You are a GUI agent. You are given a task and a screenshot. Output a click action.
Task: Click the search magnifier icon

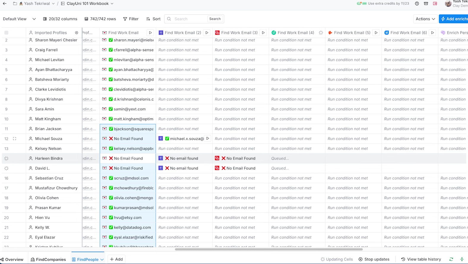pos(169,19)
